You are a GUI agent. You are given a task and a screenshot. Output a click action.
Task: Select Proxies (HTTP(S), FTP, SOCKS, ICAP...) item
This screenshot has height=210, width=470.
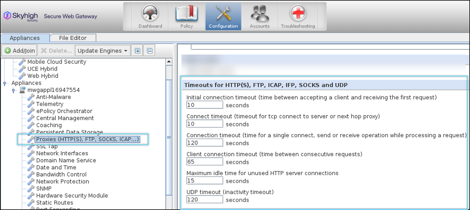pos(87,140)
